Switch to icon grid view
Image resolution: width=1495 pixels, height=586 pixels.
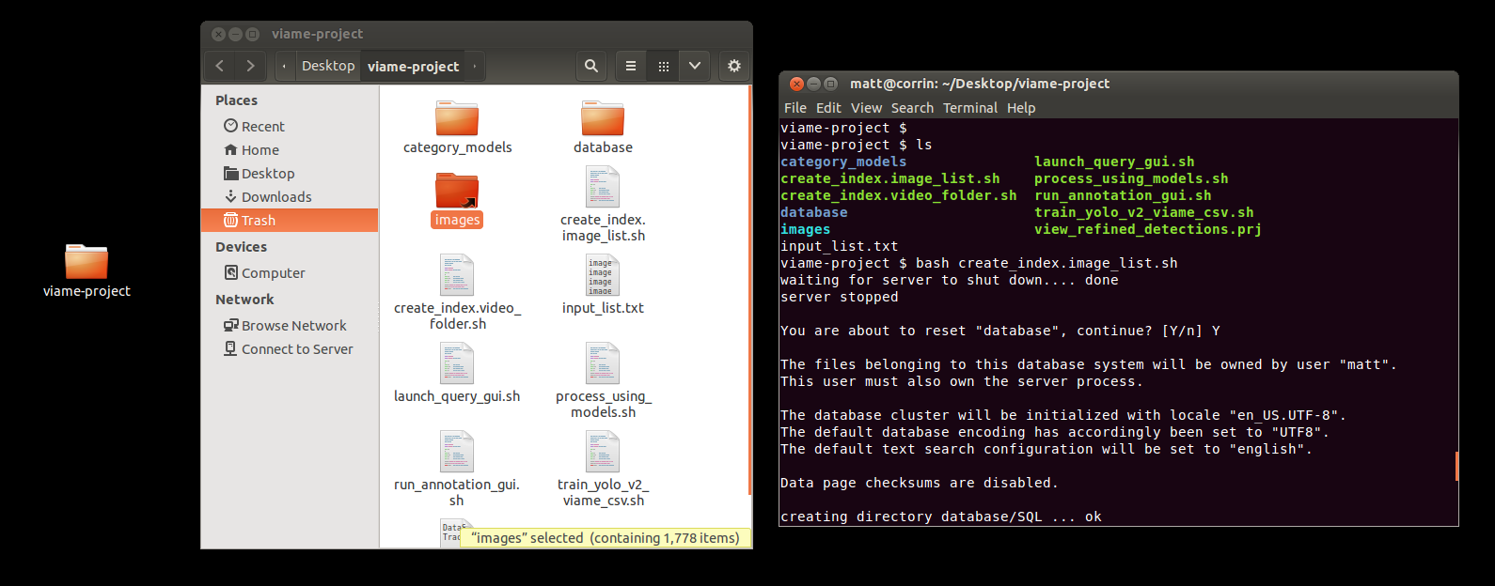[x=663, y=66]
